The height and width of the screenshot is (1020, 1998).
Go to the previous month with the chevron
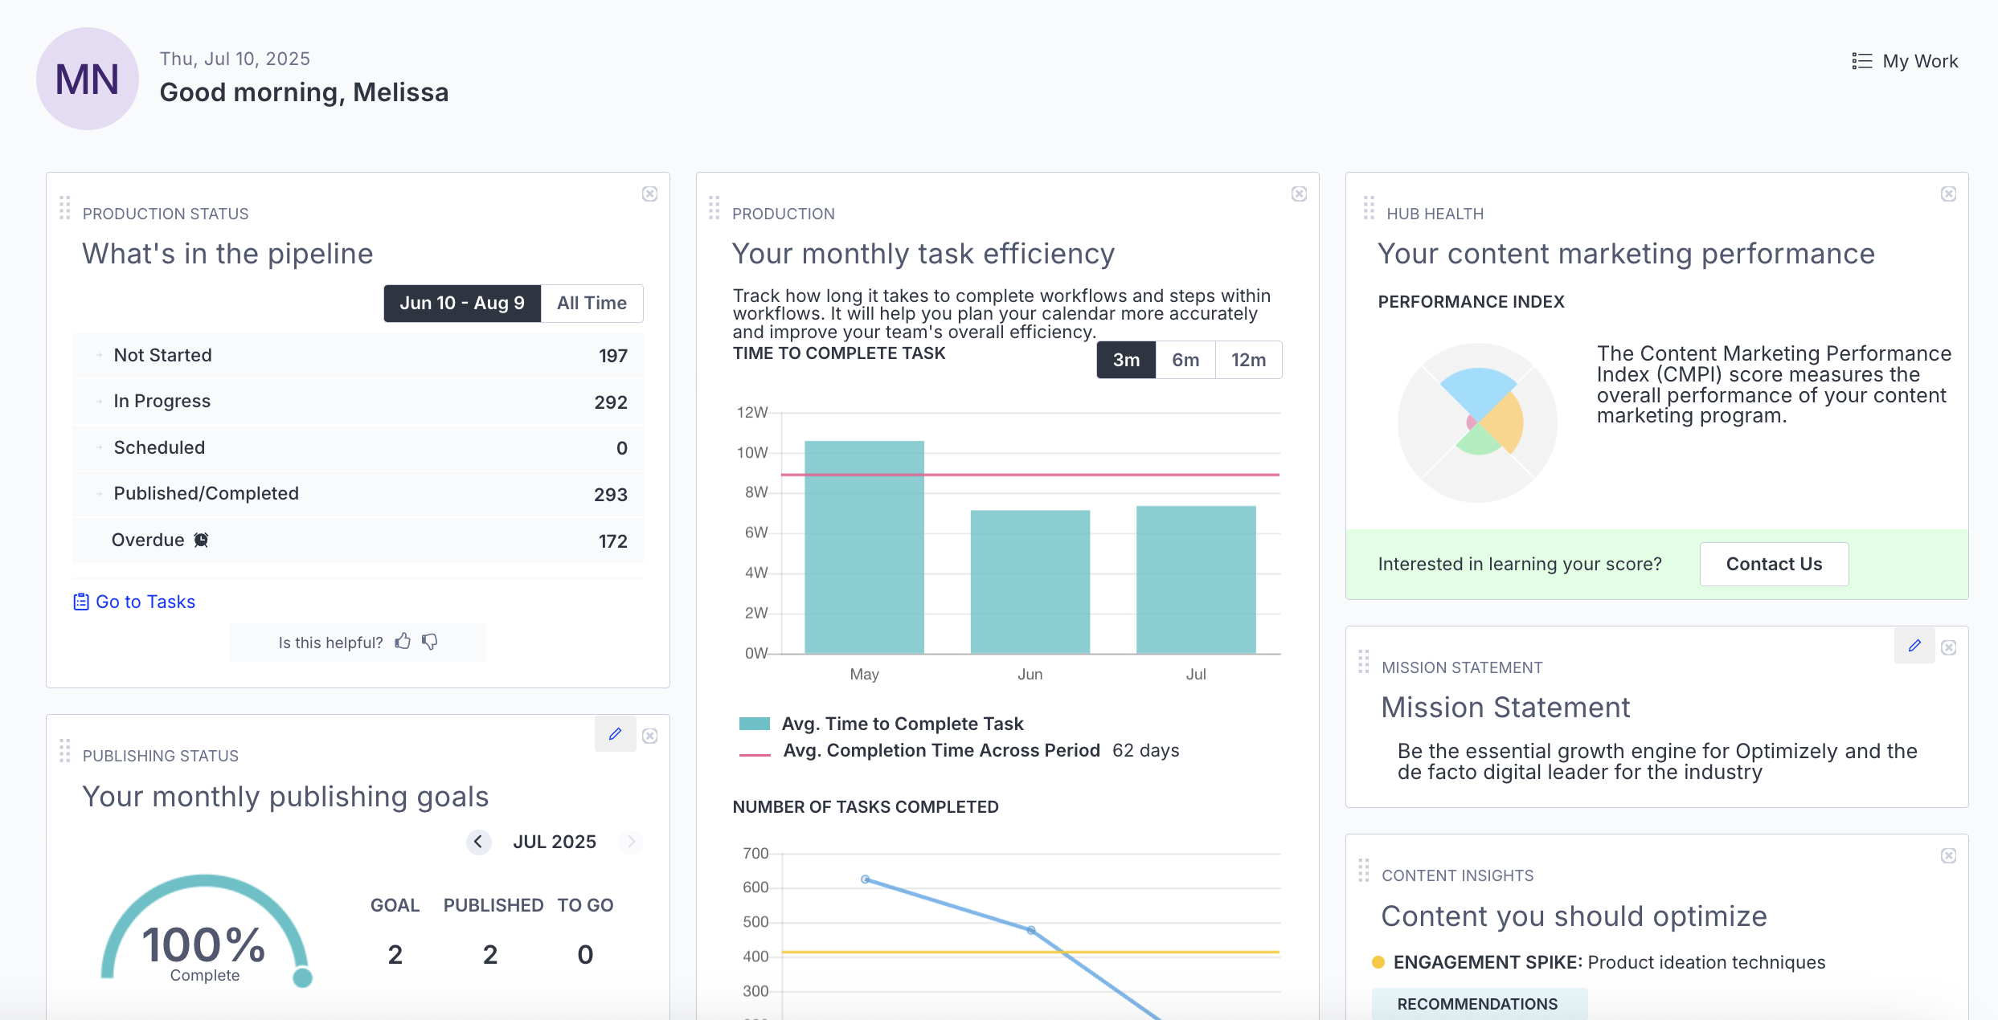click(478, 842)
